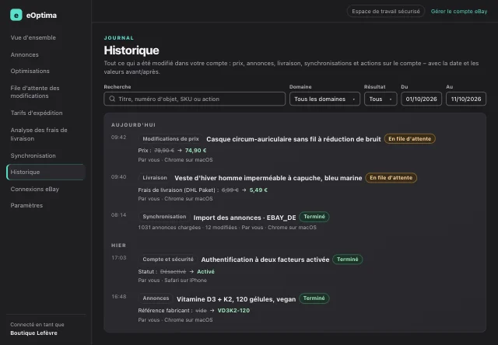The width and height of the screenshot is (498, 345).
Task: Go to the Annonces page
Action: click(25, 54)
